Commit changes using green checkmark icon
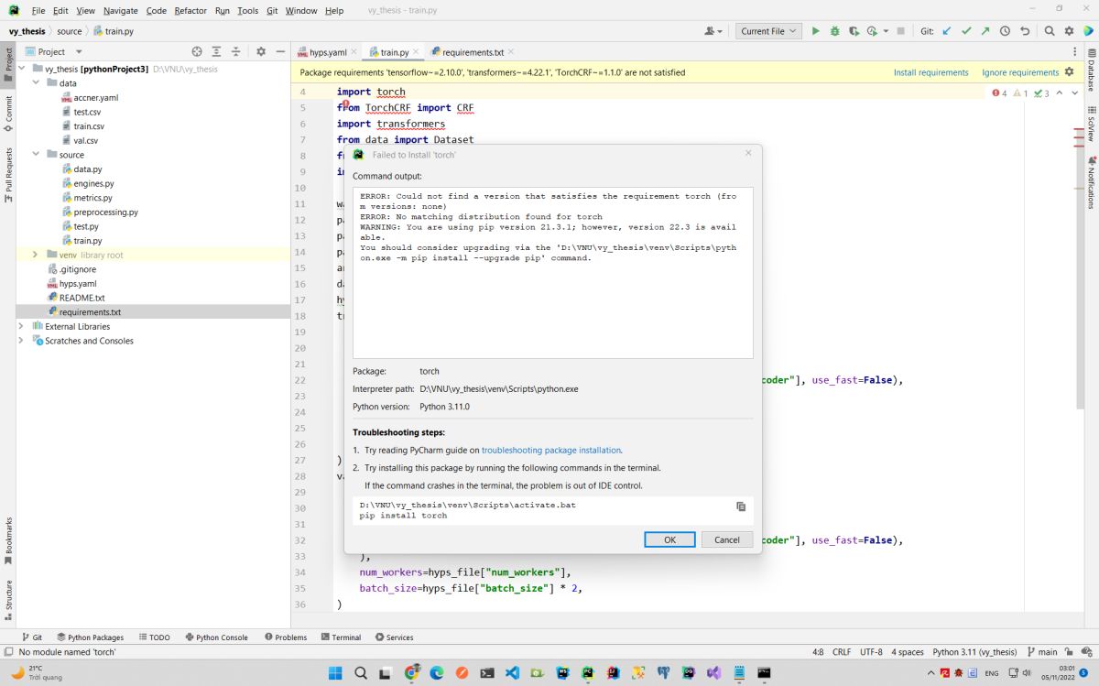1099x686 pixels. click(x=966, y=31)
